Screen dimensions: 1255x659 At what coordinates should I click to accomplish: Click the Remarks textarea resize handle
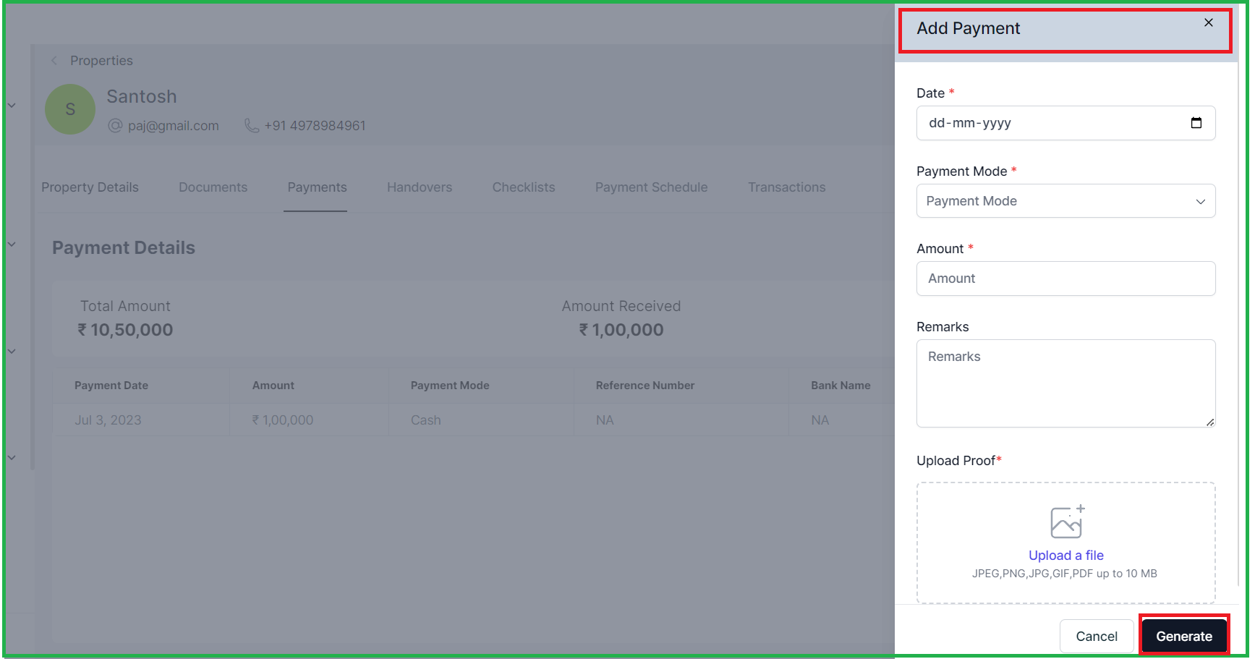click(1210, 422)
